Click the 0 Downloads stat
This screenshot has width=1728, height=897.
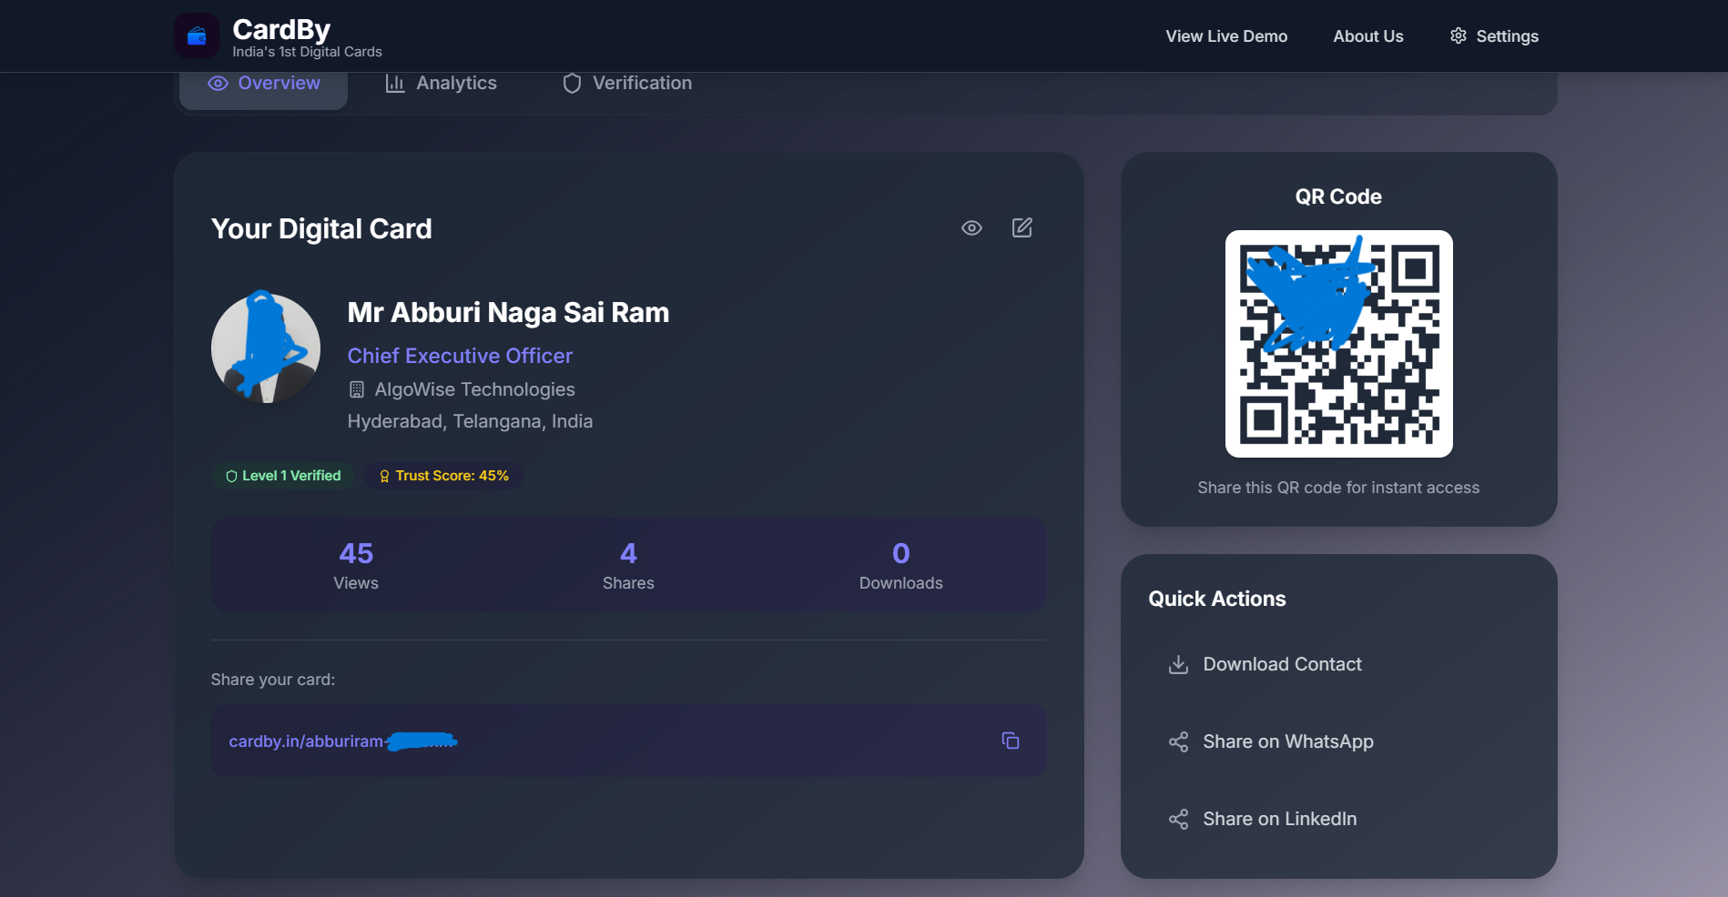(900, 565)
